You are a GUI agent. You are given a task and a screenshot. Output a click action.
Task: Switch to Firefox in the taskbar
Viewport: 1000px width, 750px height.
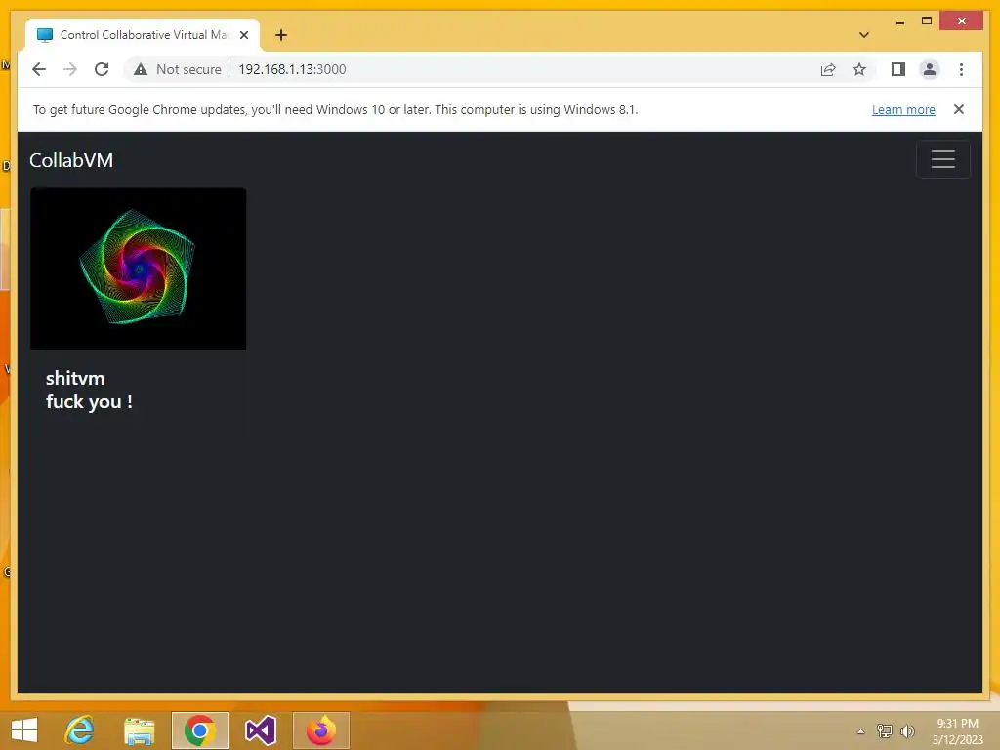pos(320,730)
